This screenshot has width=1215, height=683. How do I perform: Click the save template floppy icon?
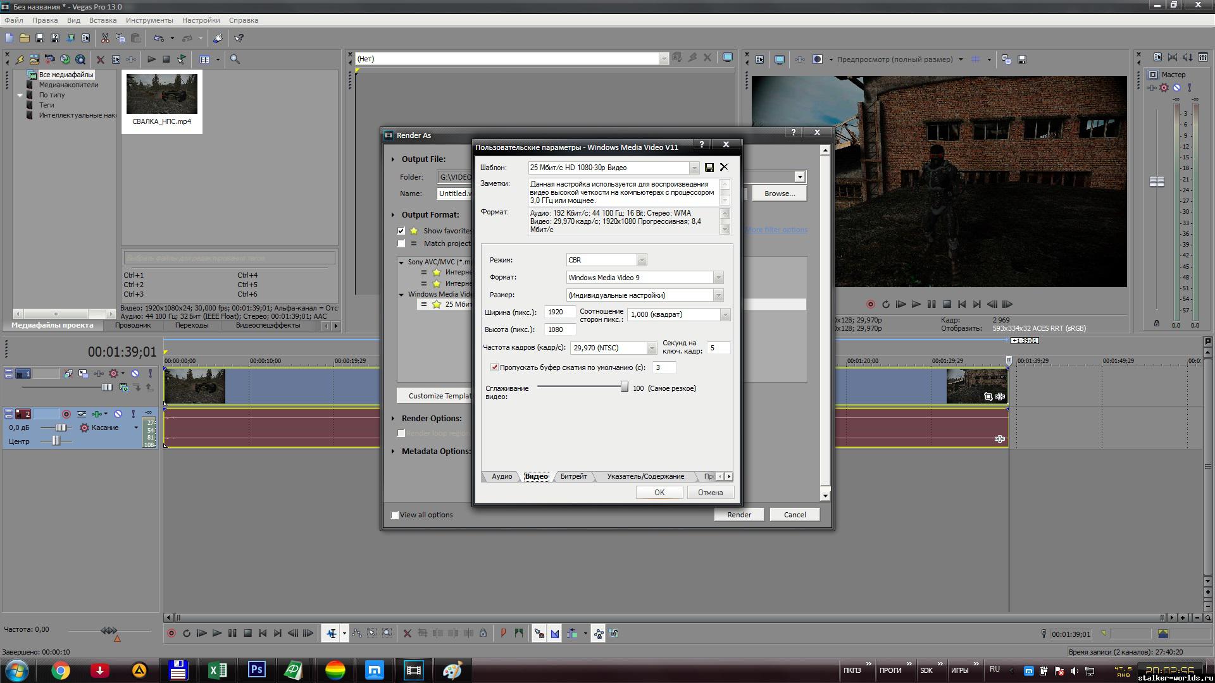pyautogui.click(x=709, y=168)
